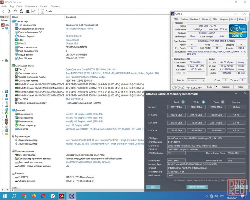Open the DirectX 12.0 value link

click(71, 43)
